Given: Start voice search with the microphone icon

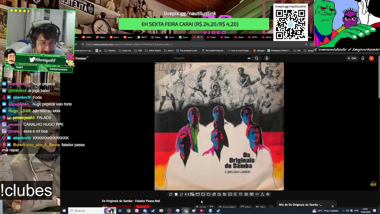Looking at the screenshot, I should tap(267, 58).
